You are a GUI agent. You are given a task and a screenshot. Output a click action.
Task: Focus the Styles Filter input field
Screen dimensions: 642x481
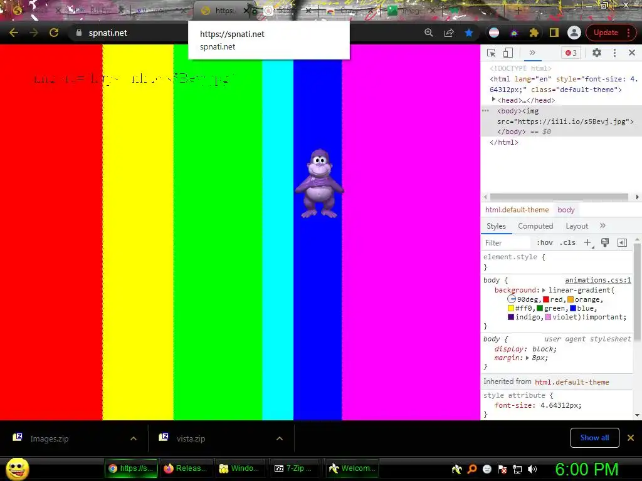507,243
